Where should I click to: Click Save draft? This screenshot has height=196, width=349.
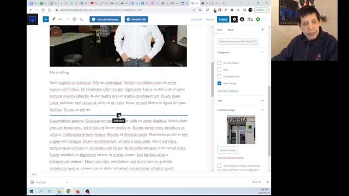pos(196,20)
